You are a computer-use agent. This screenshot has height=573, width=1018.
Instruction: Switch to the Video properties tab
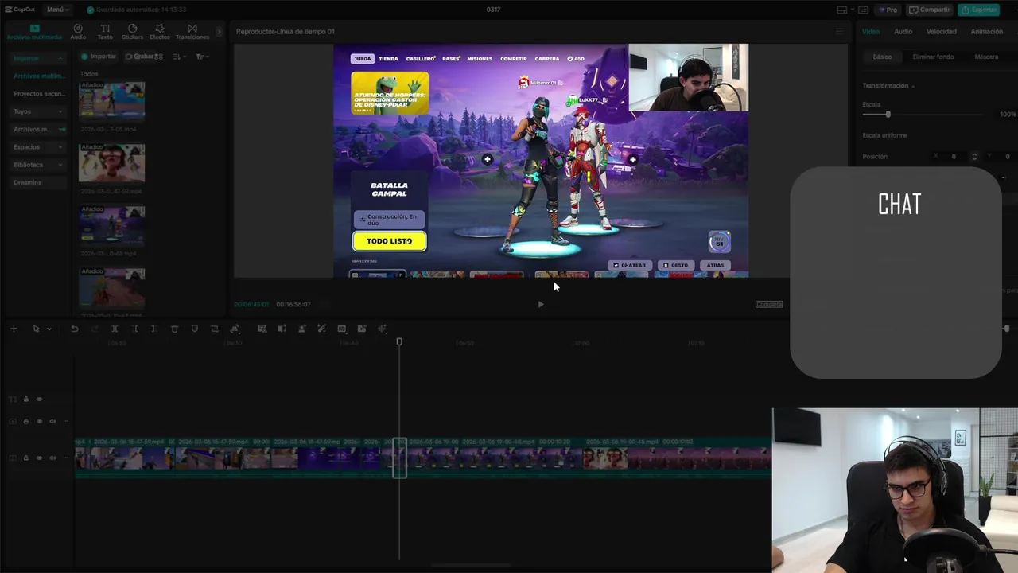tap(871, 32)
